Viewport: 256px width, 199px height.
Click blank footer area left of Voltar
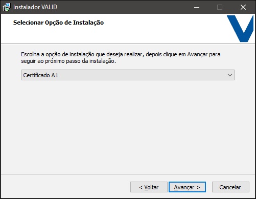(x=65, y=187)
